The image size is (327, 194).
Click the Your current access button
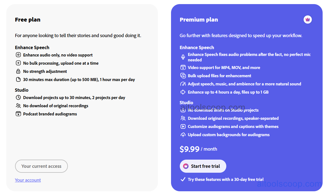click(x=41, y=166)
